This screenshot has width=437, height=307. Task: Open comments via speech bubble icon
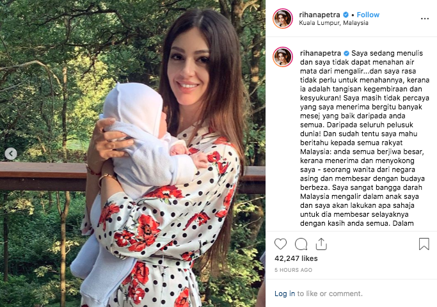click(x=301, y=244)
